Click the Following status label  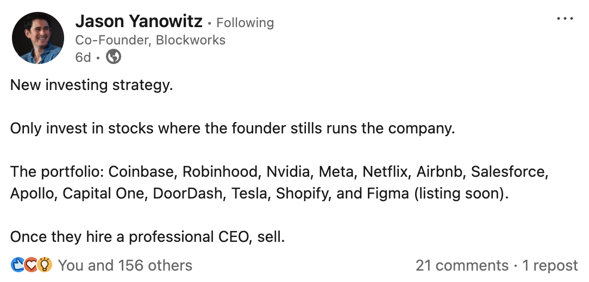coord(245,23)
